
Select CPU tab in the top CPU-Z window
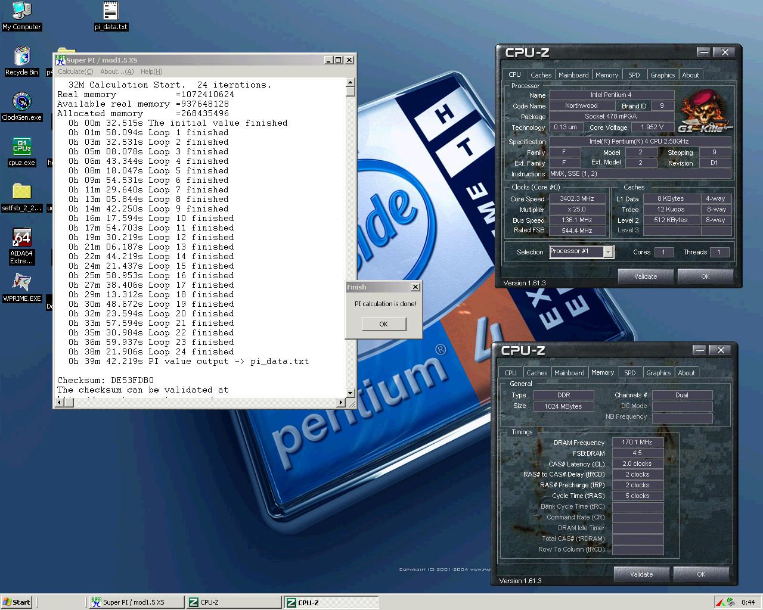tap(515, 74)
